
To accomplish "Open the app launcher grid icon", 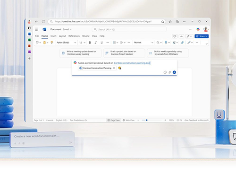I will point(36,29).
